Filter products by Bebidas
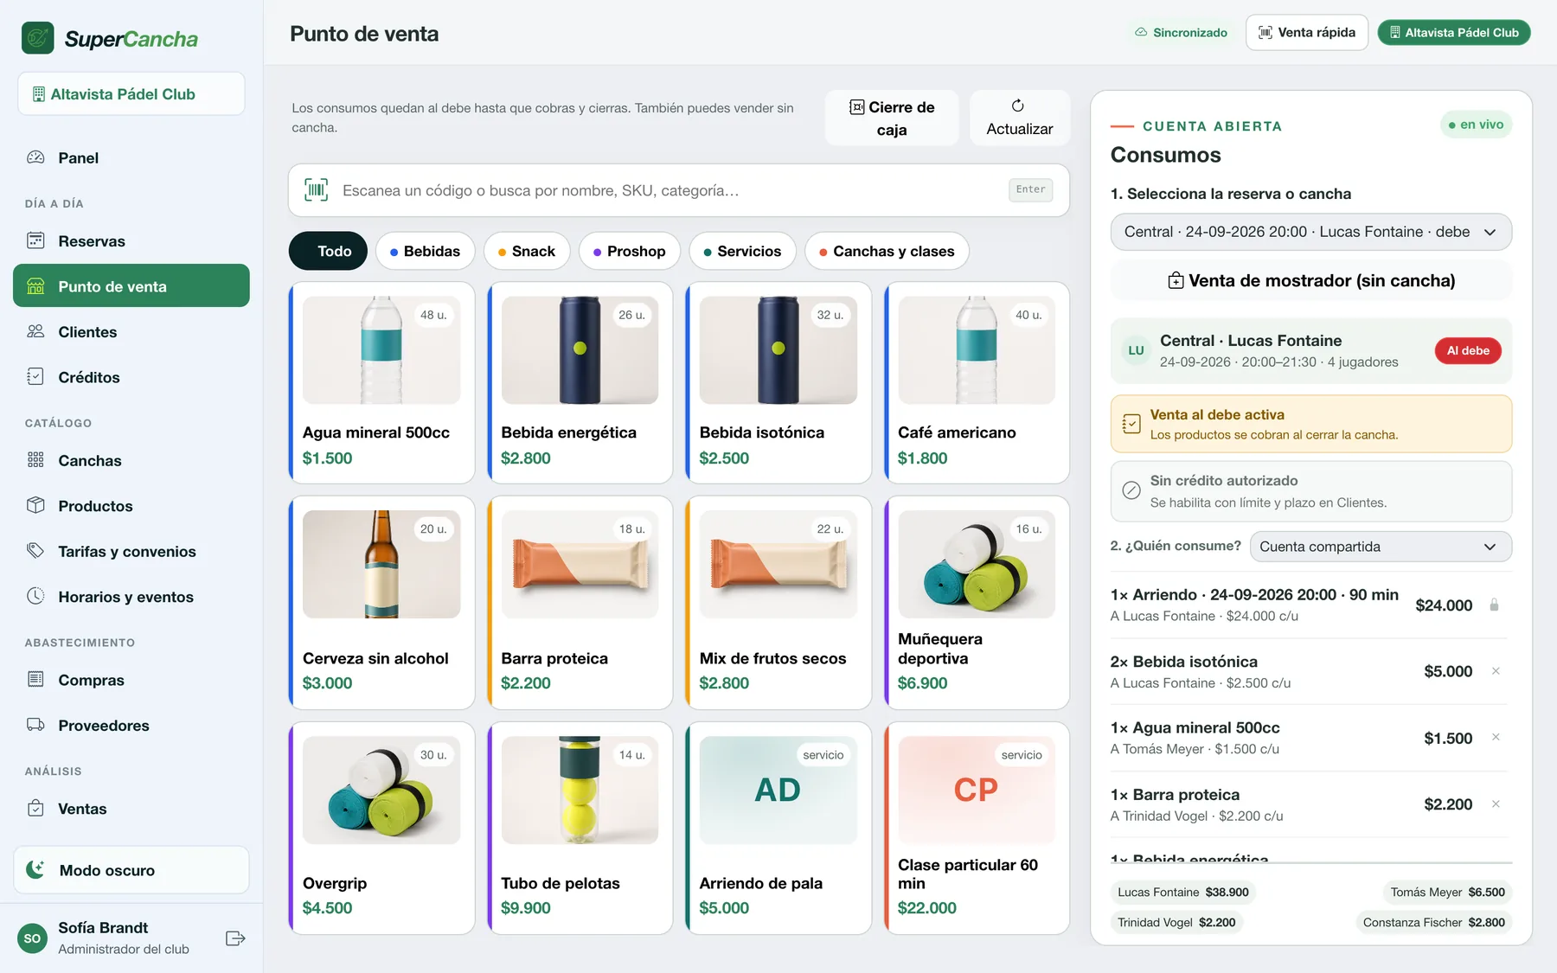Viewport: 1557px width, 973px height. tap(425, 251)
